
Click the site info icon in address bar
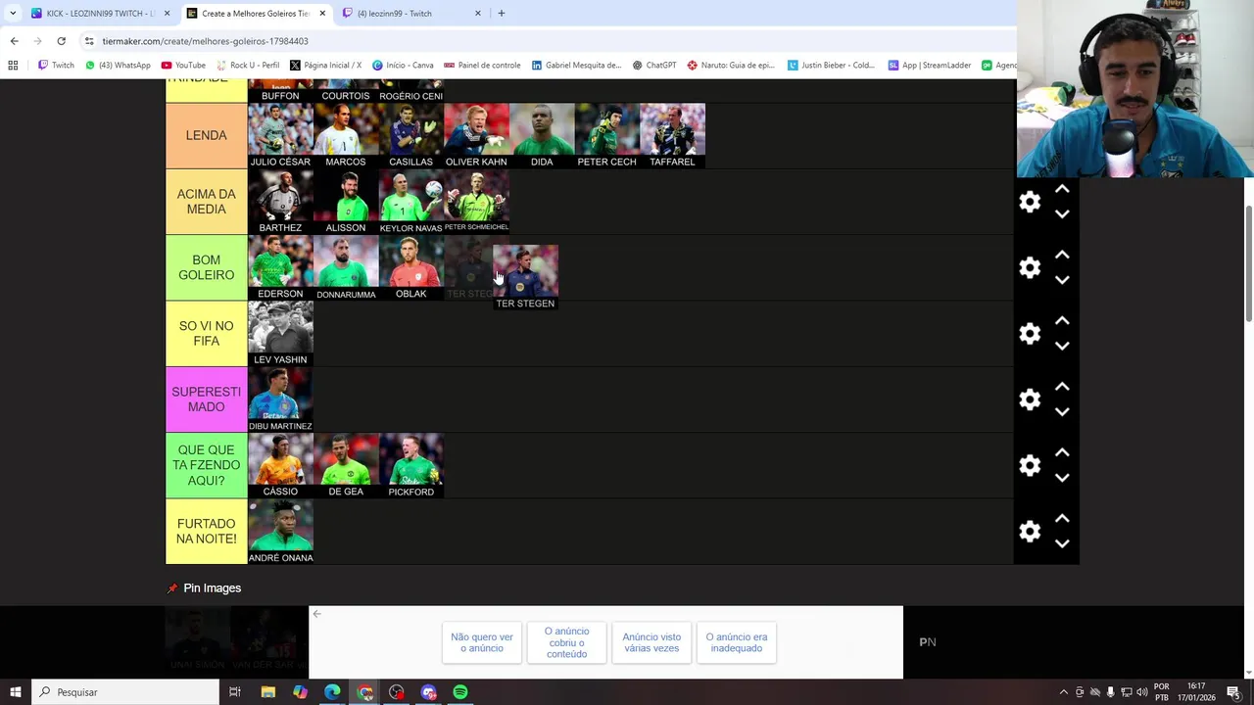(89, 41)
